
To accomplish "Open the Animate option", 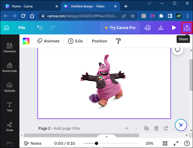I will tap(48, 41).
